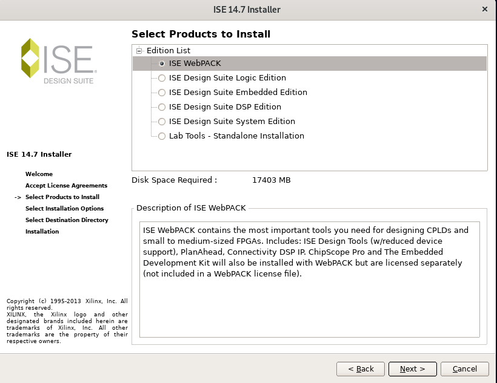The image size is (497, 383).
Task: Click the ISE WebPACK row label text
Action: 195,64
